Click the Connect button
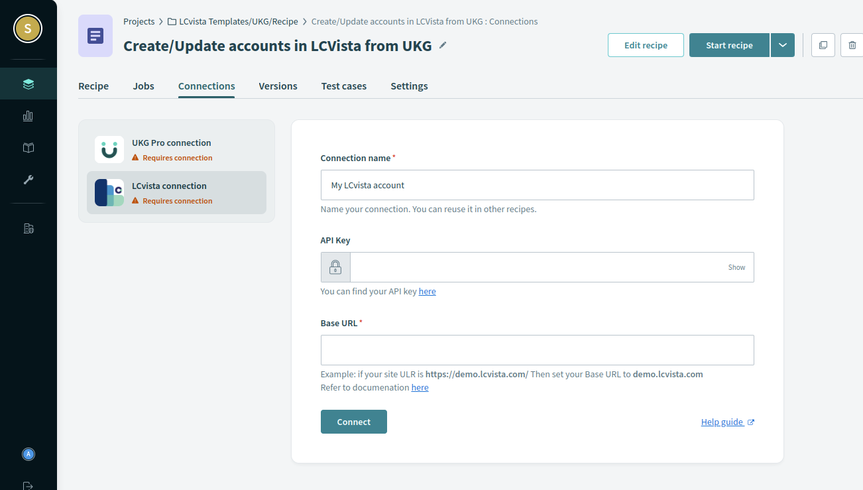863x490 pixels. pos(353,422)
